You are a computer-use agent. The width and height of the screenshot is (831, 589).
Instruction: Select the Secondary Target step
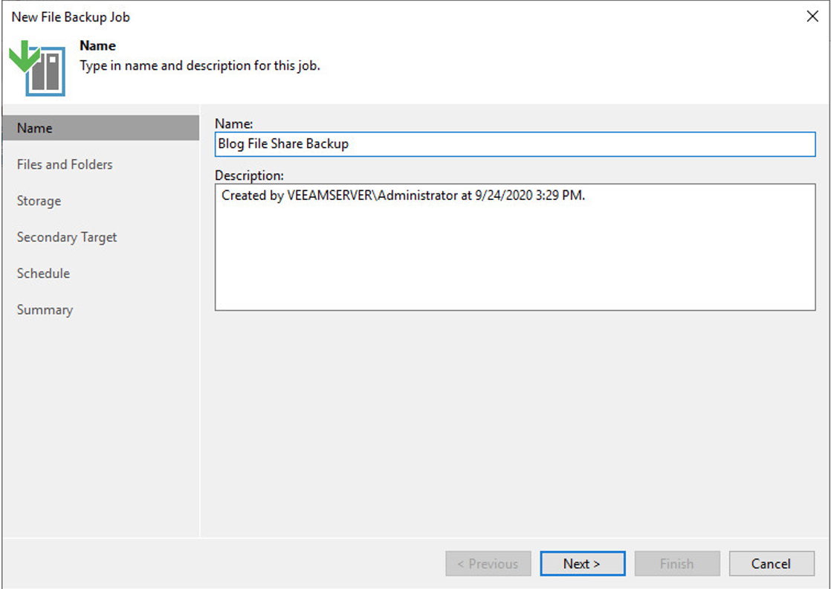[66, 237]
